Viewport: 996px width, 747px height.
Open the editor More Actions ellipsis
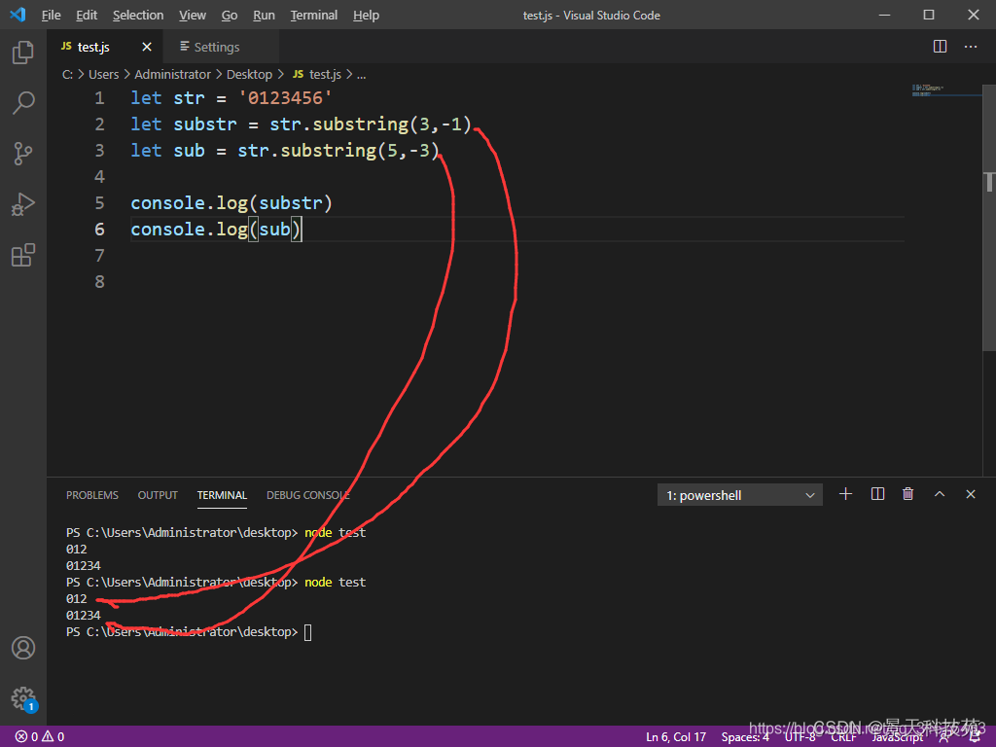(x=971, y=47)
